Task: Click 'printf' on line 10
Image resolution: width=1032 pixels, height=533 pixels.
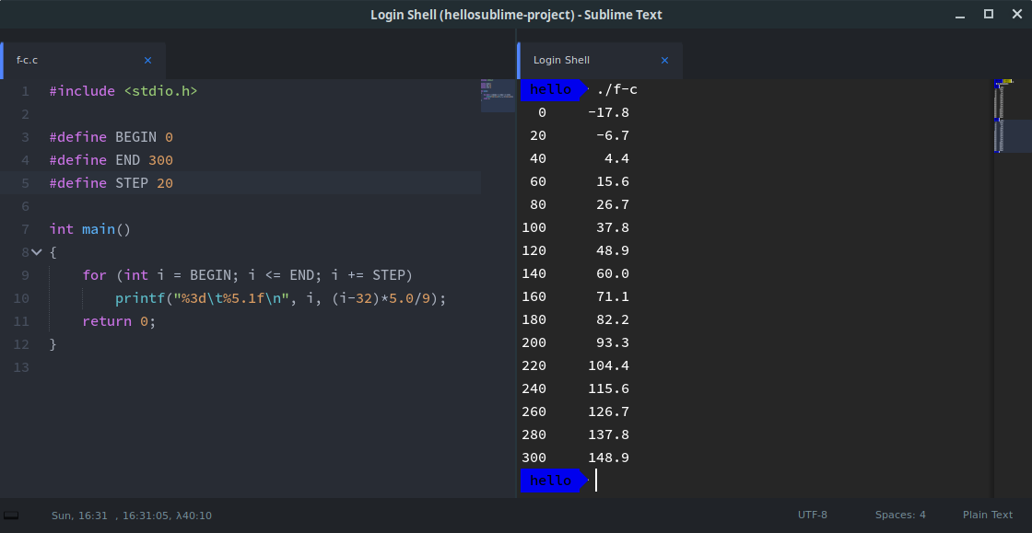Action: click(140, 297)
